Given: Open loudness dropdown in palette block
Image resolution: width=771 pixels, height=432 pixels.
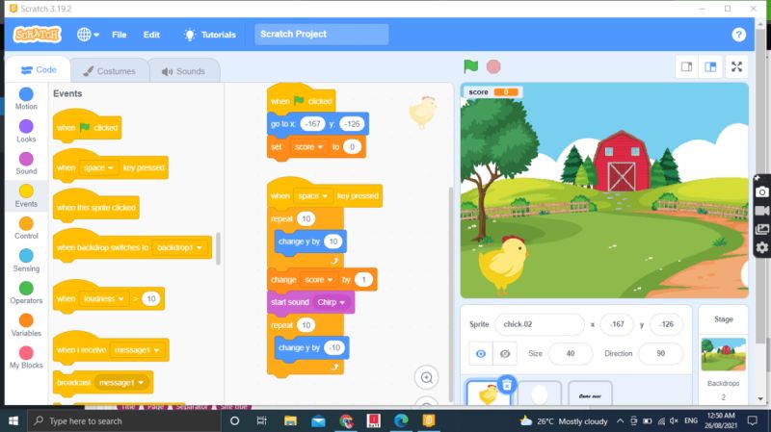Looking at the screenshot, I should tap(103, 298).
